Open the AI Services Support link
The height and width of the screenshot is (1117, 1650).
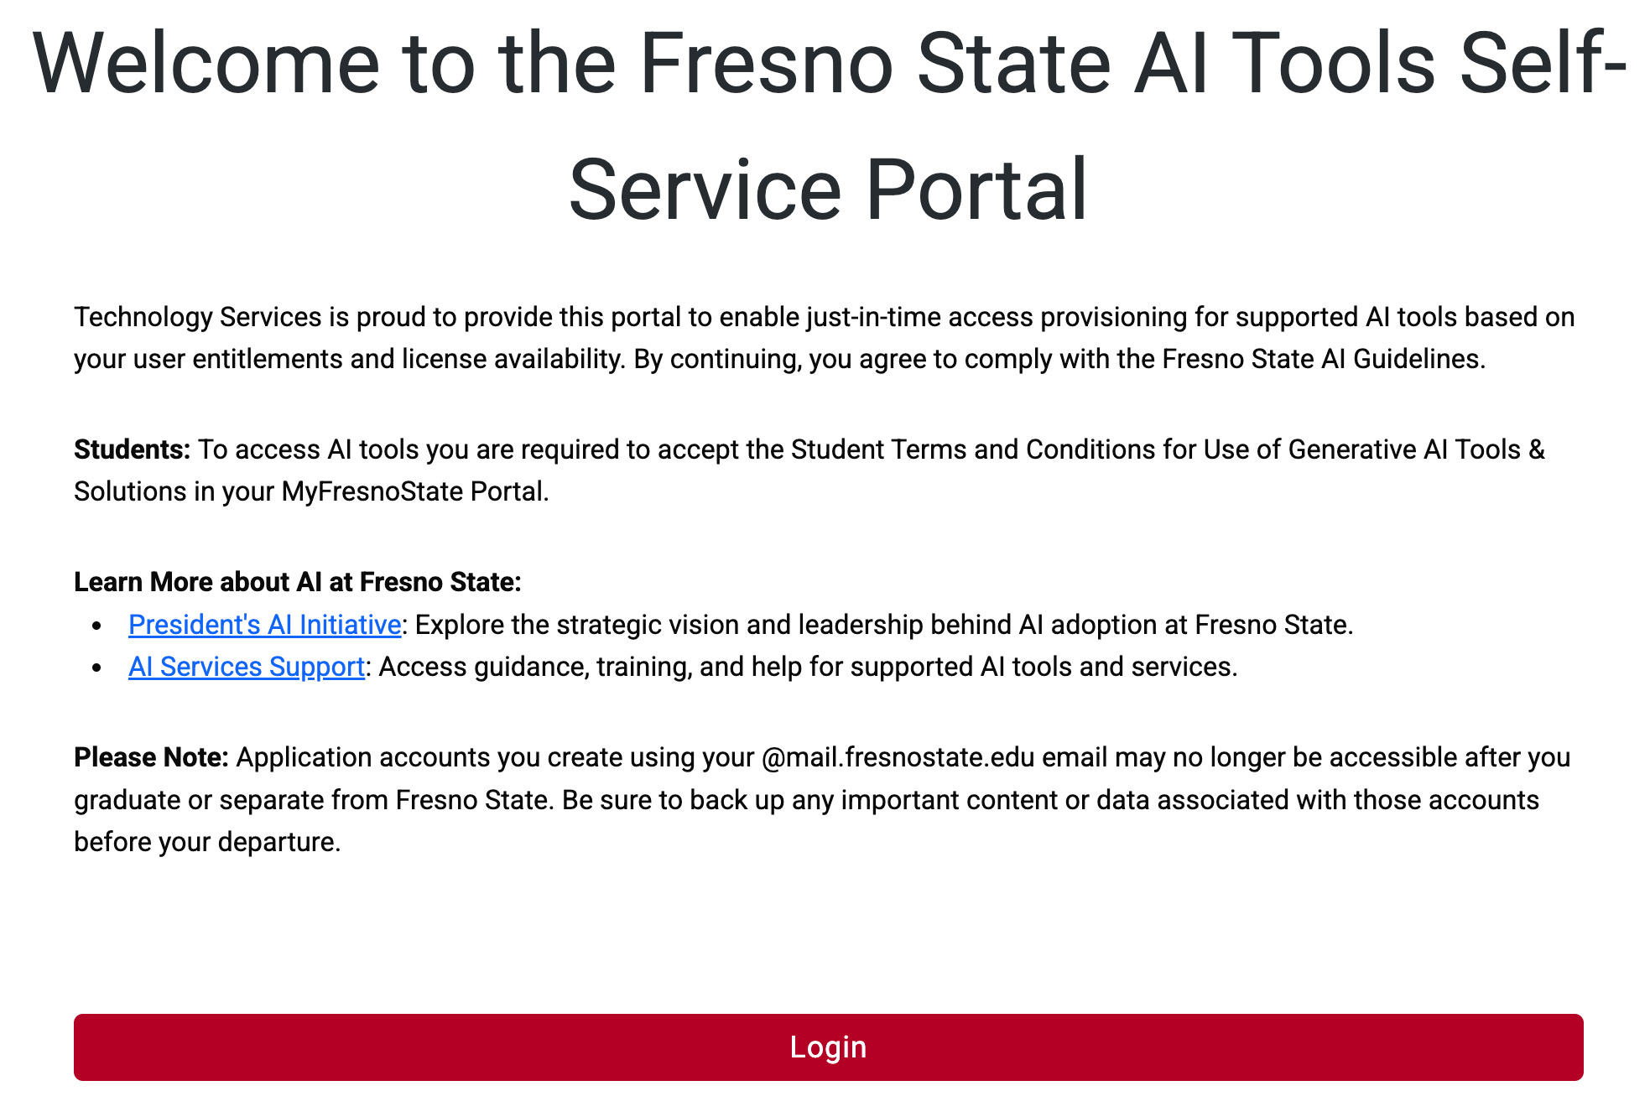pos(246,667)
